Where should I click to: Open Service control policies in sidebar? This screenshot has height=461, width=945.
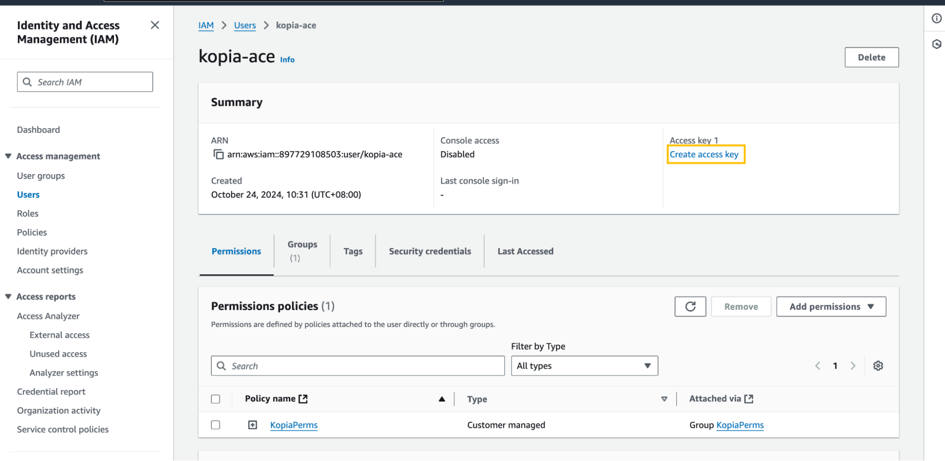tap(63, 429)
